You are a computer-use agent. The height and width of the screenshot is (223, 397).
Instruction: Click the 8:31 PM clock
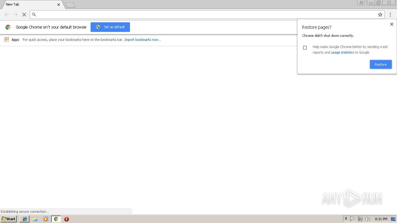(381, 219)
